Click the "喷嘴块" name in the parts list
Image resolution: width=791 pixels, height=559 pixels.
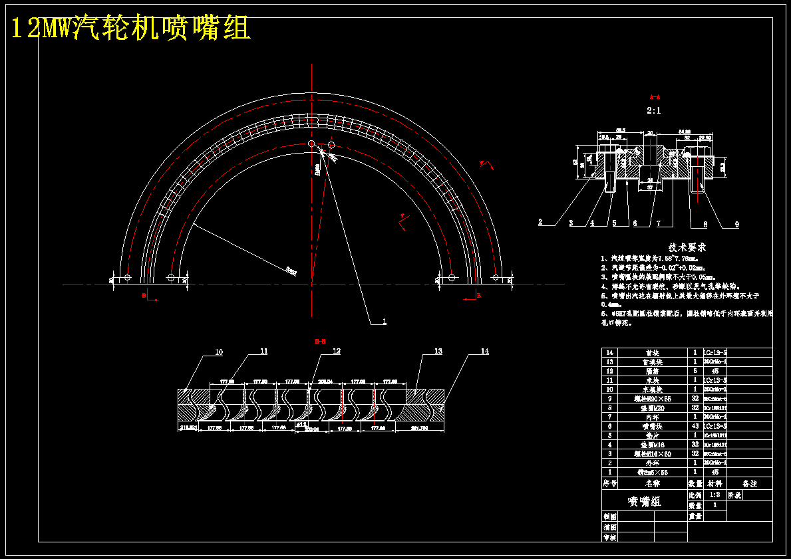[652, 427]
